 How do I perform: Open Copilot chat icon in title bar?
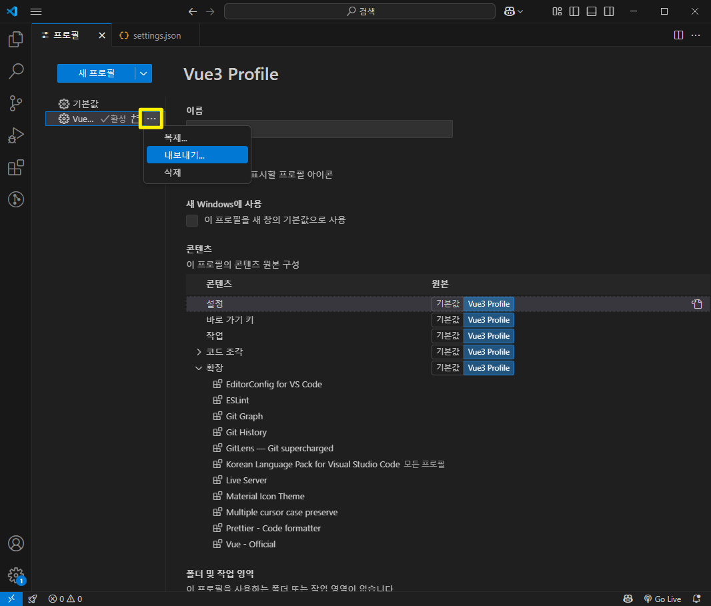(509, 11)
